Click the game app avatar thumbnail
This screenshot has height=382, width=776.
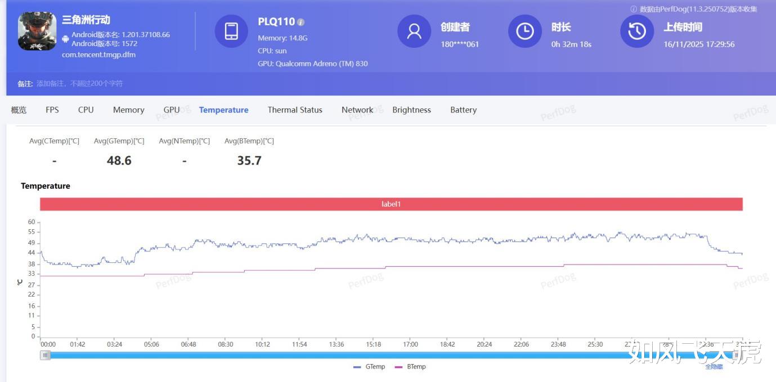pyautogui.click(x=37, y=31)
